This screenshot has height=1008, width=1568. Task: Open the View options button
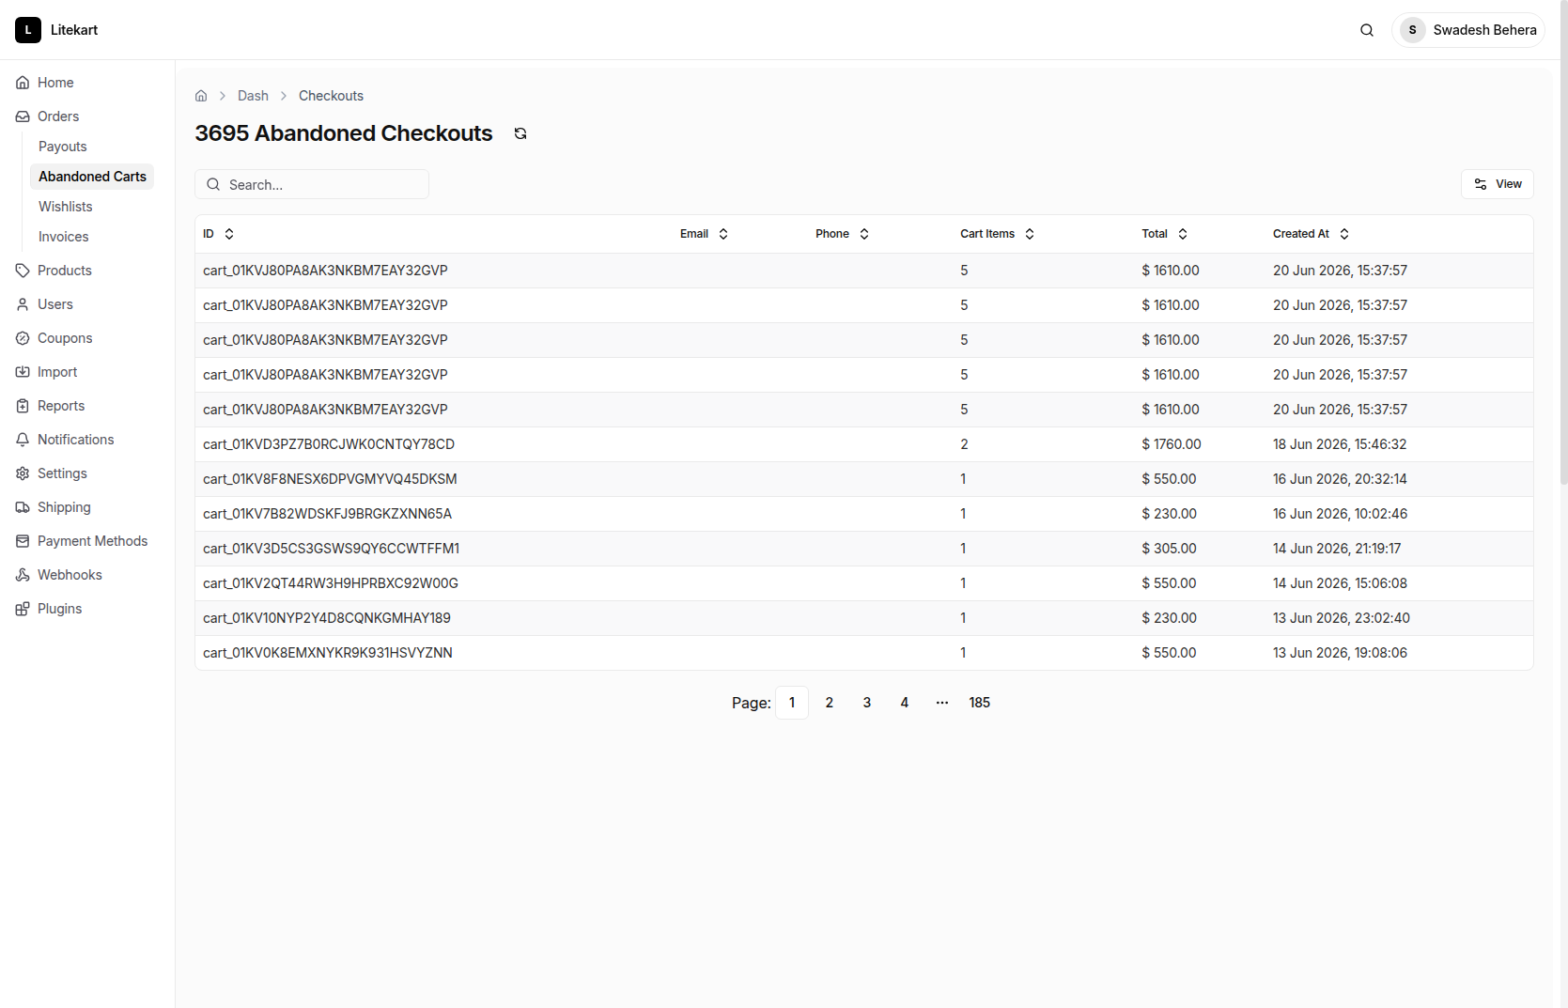point(1498,184)
